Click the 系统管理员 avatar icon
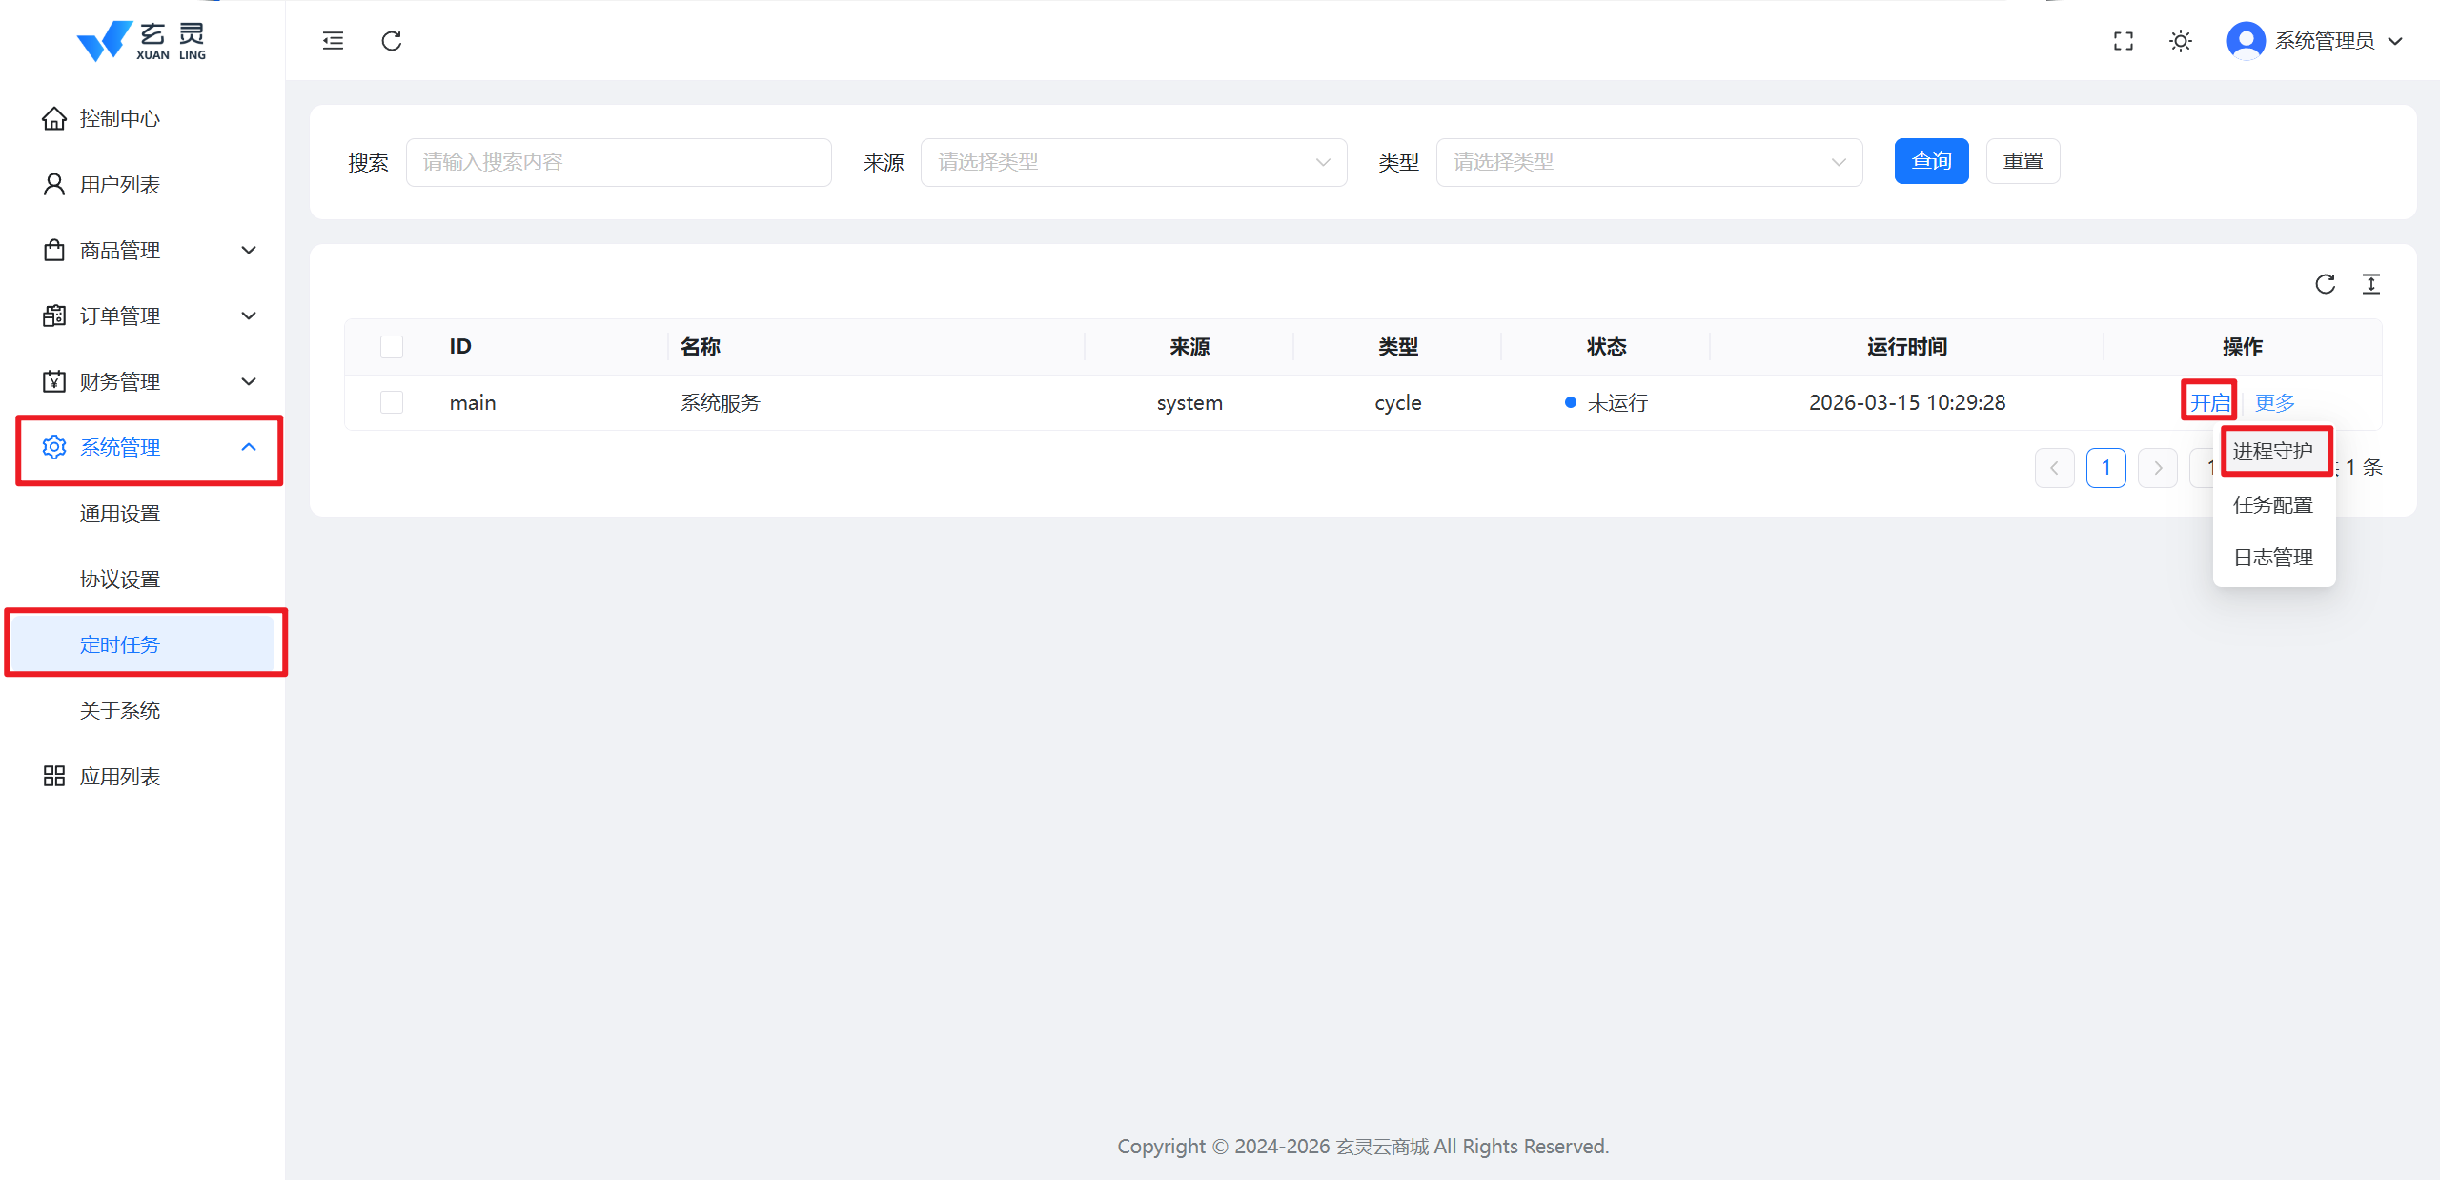 (x=2245, y=40)
